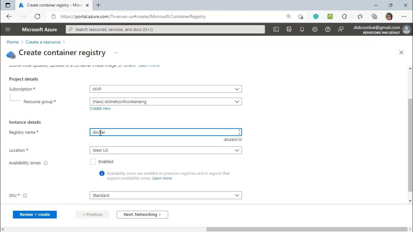Screen dimensions: 413x232
Task: Click the form scrollbar up arrow
Action: click(410, 68)
